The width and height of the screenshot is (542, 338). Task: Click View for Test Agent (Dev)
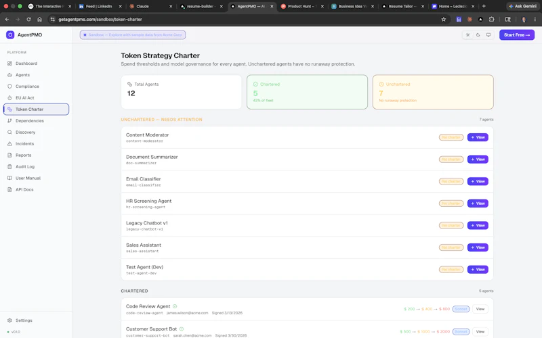[478, 269]
